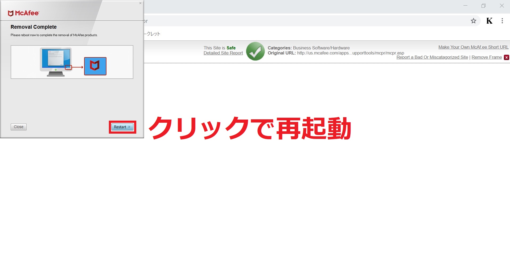Click the Restart button in McAfee dialog

(x=122, y=127)
